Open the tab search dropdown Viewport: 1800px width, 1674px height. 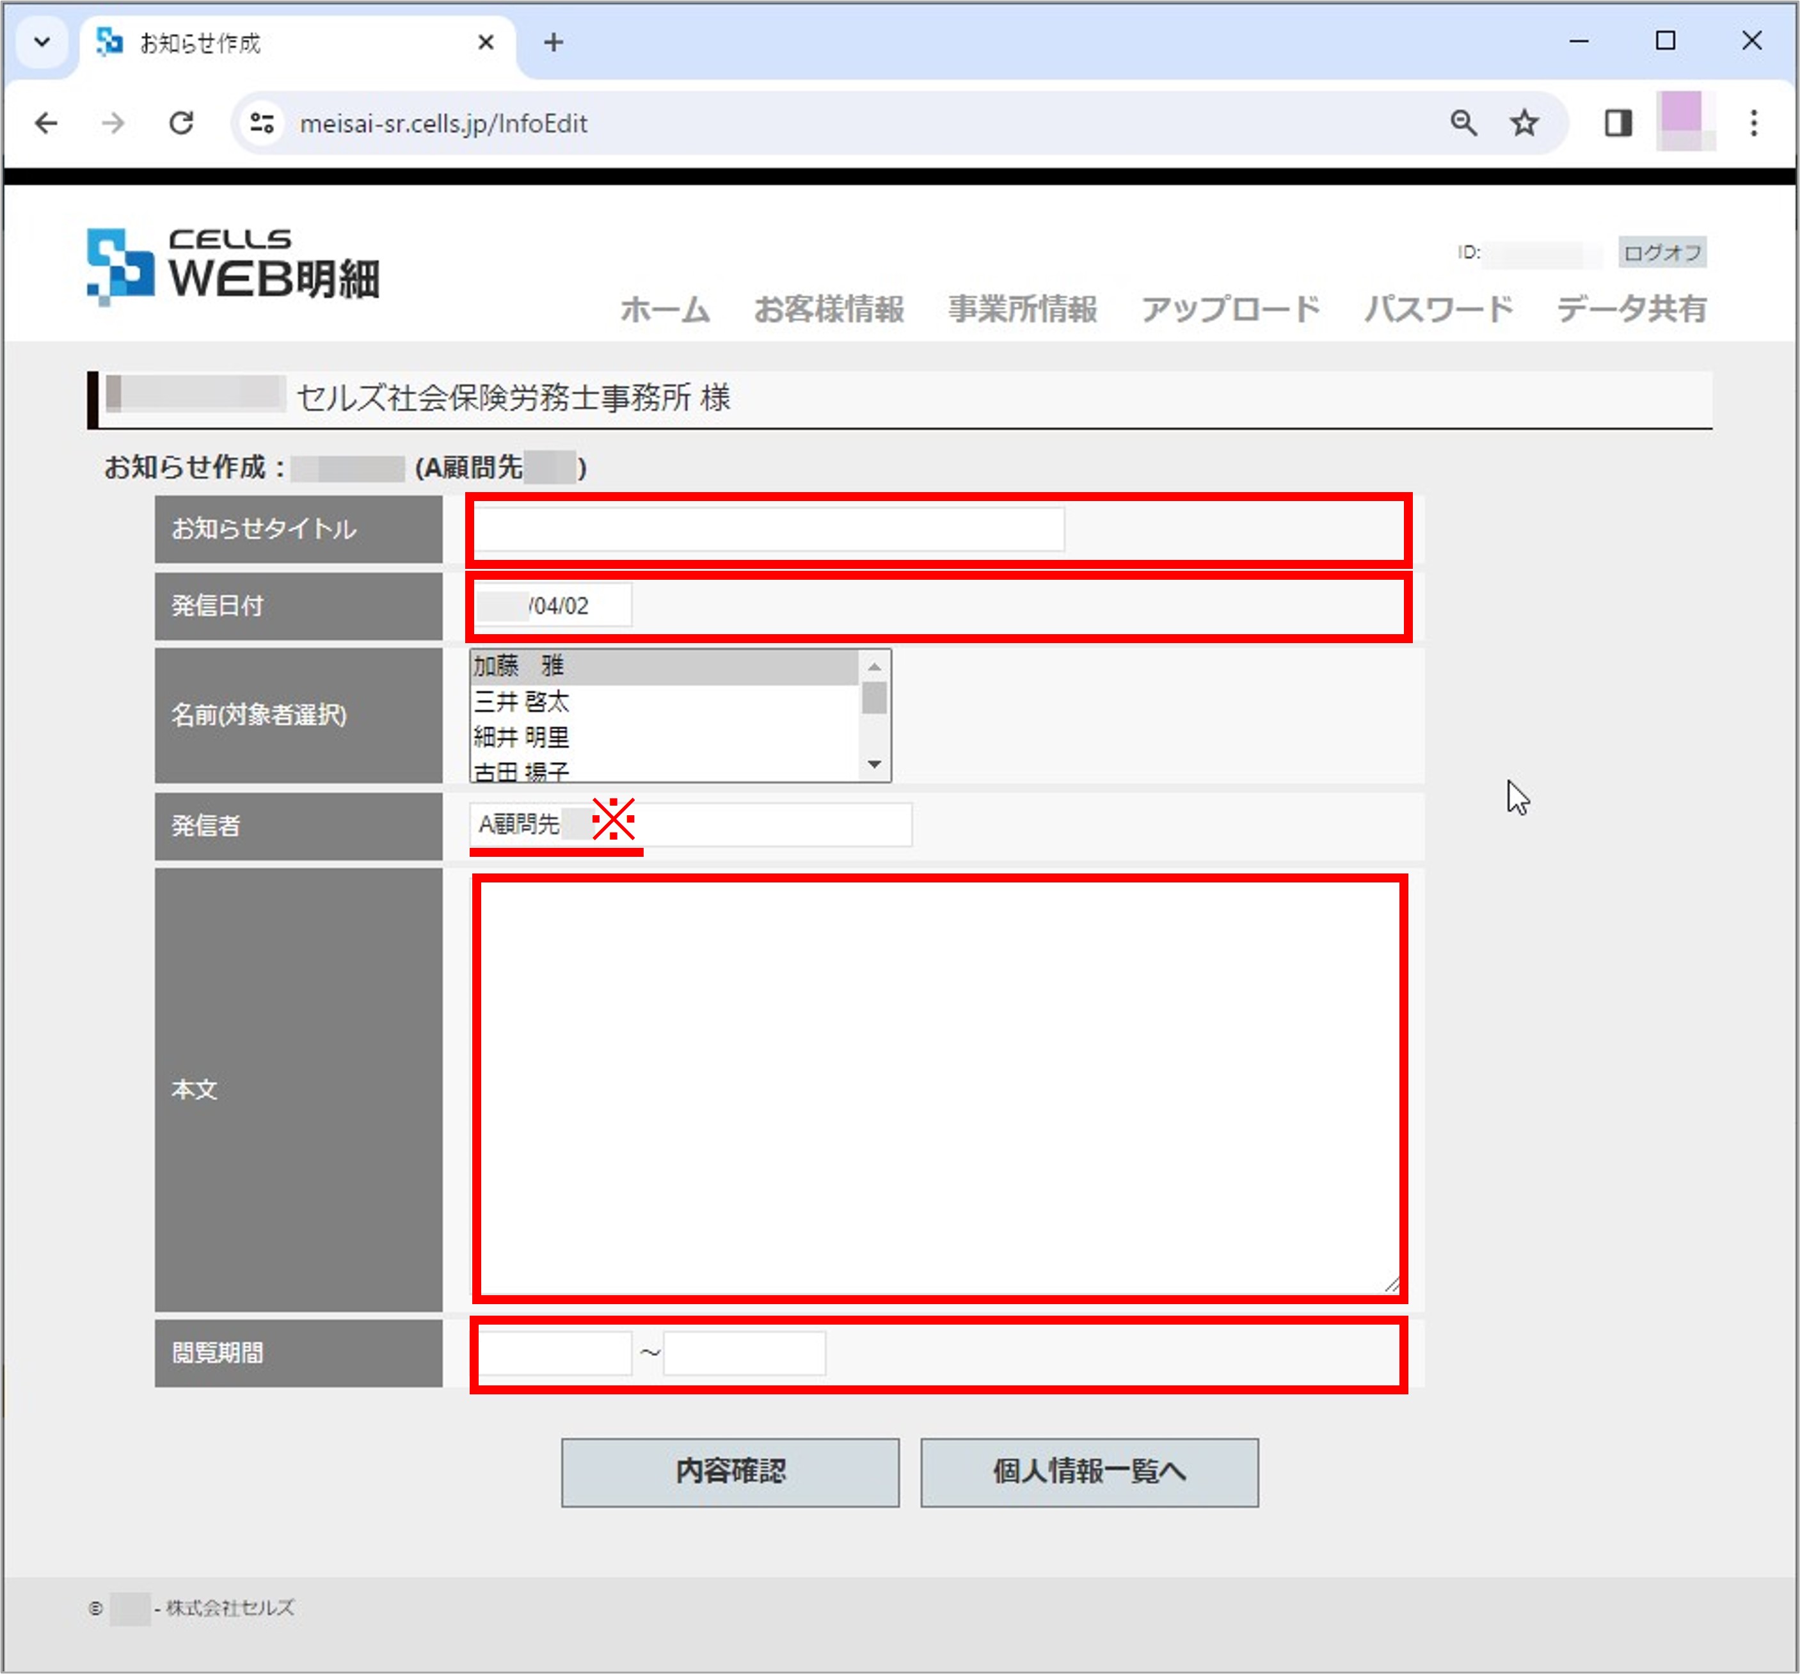point(42,42)
